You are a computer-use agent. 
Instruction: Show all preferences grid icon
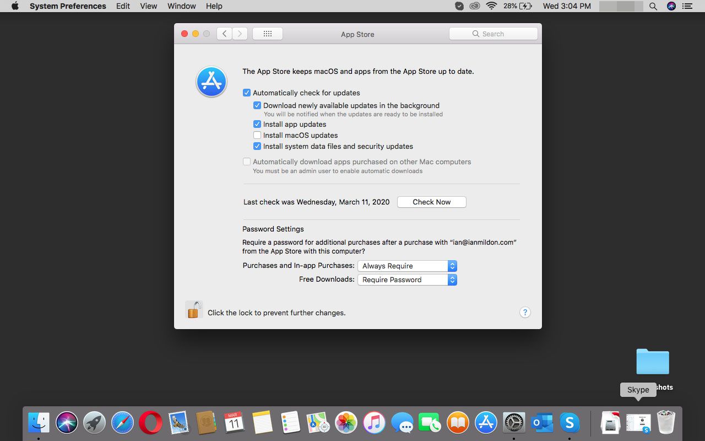click(268, 34)
